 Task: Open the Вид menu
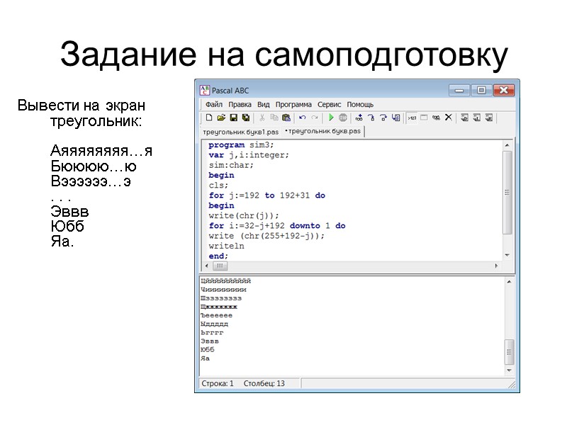coord(263,104)
